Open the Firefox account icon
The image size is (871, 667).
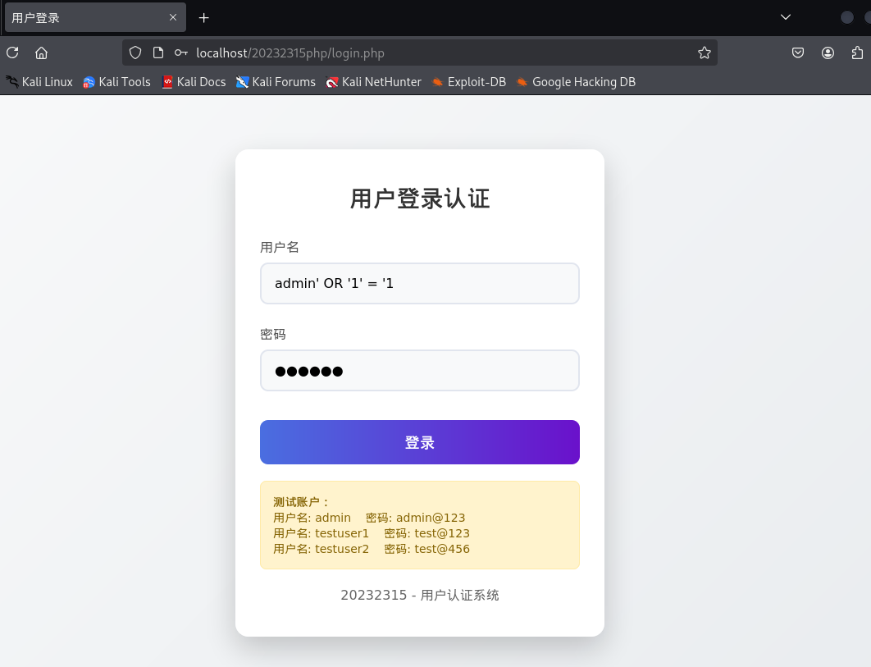click(x=828, y=53)
